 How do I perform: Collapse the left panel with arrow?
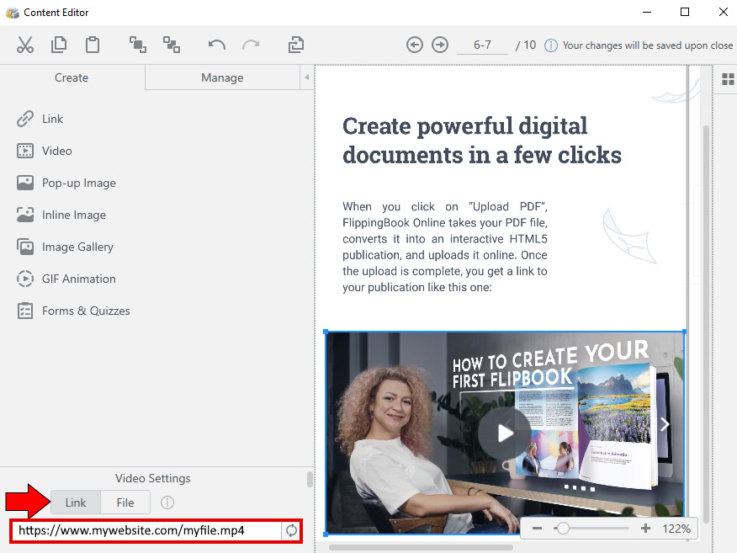coord(307,77)
